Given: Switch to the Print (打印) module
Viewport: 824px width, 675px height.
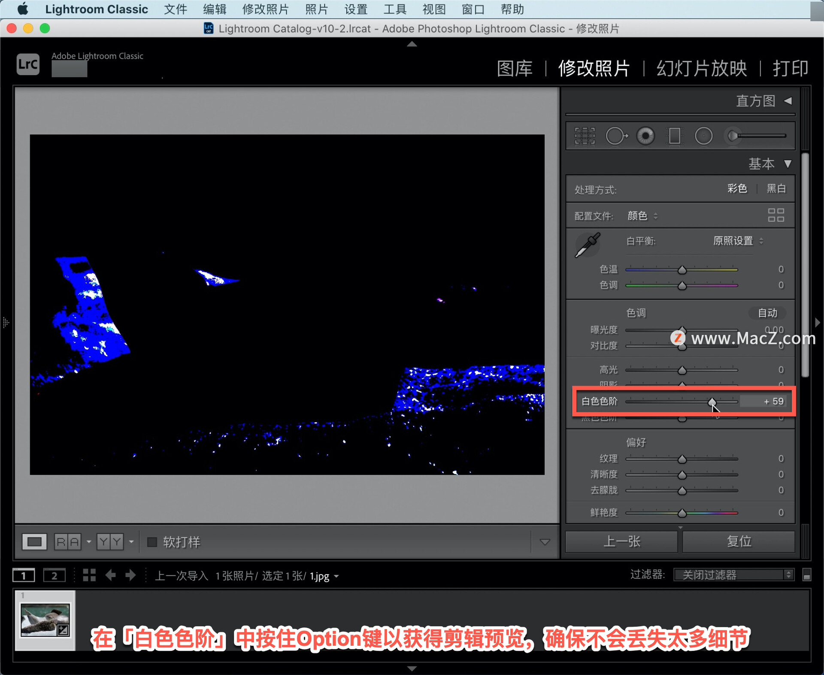Looking at the screenshot, I should 791,68.
